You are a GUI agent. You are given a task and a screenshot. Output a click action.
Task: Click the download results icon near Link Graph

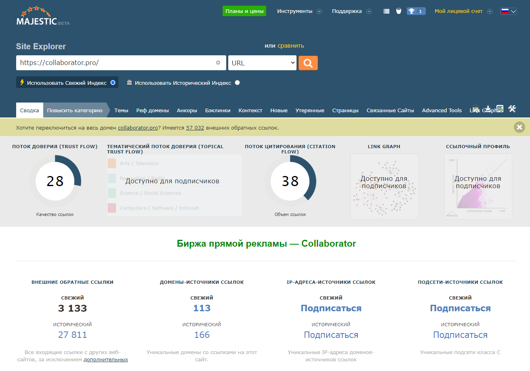(488, 109)
